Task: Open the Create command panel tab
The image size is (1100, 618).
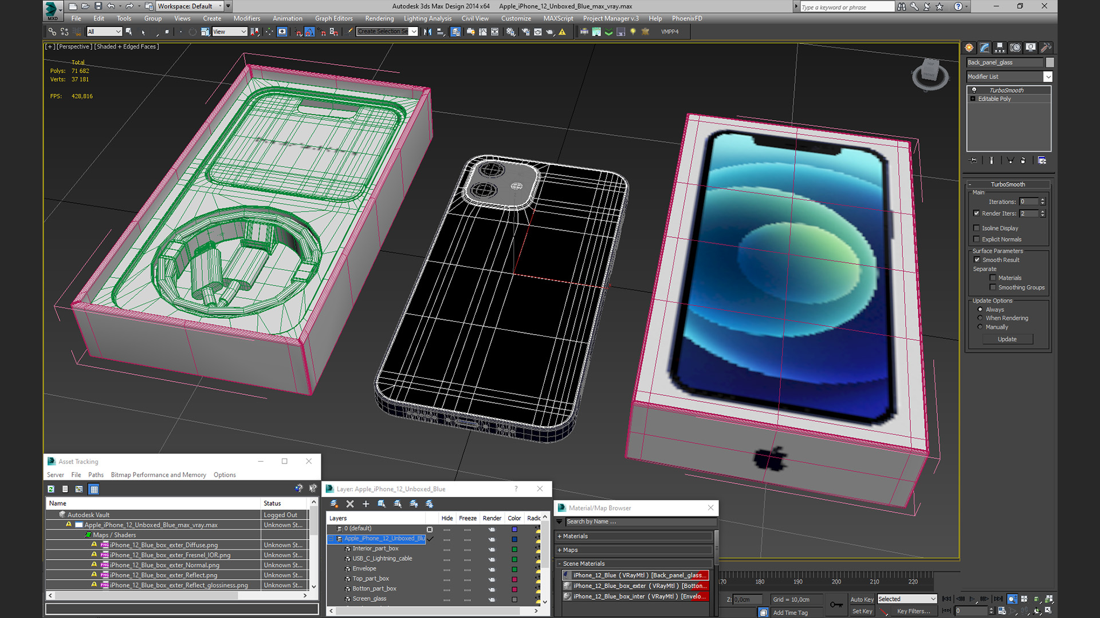Action: tap(969, 47)
